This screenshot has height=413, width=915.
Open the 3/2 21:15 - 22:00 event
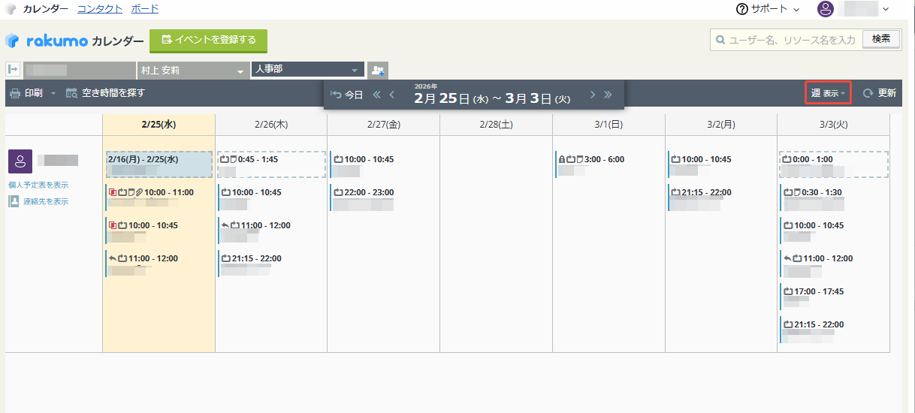point(721,197)
